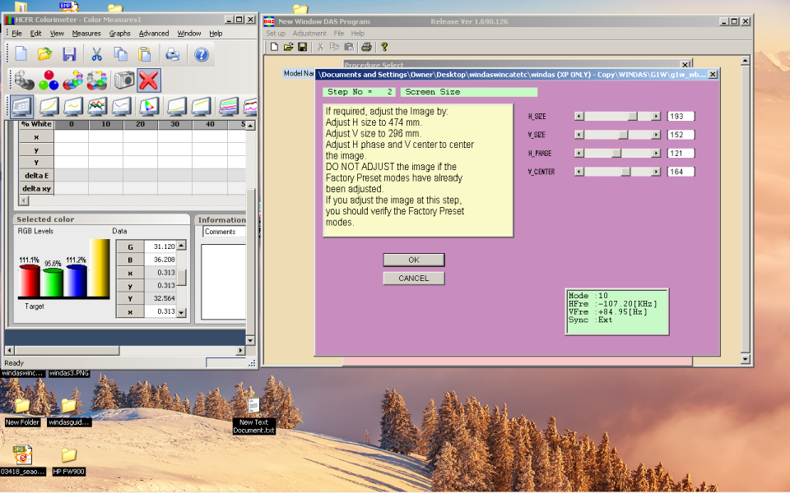
Task: Click Open folder icon in DAS toolbar
Action: 288,47
